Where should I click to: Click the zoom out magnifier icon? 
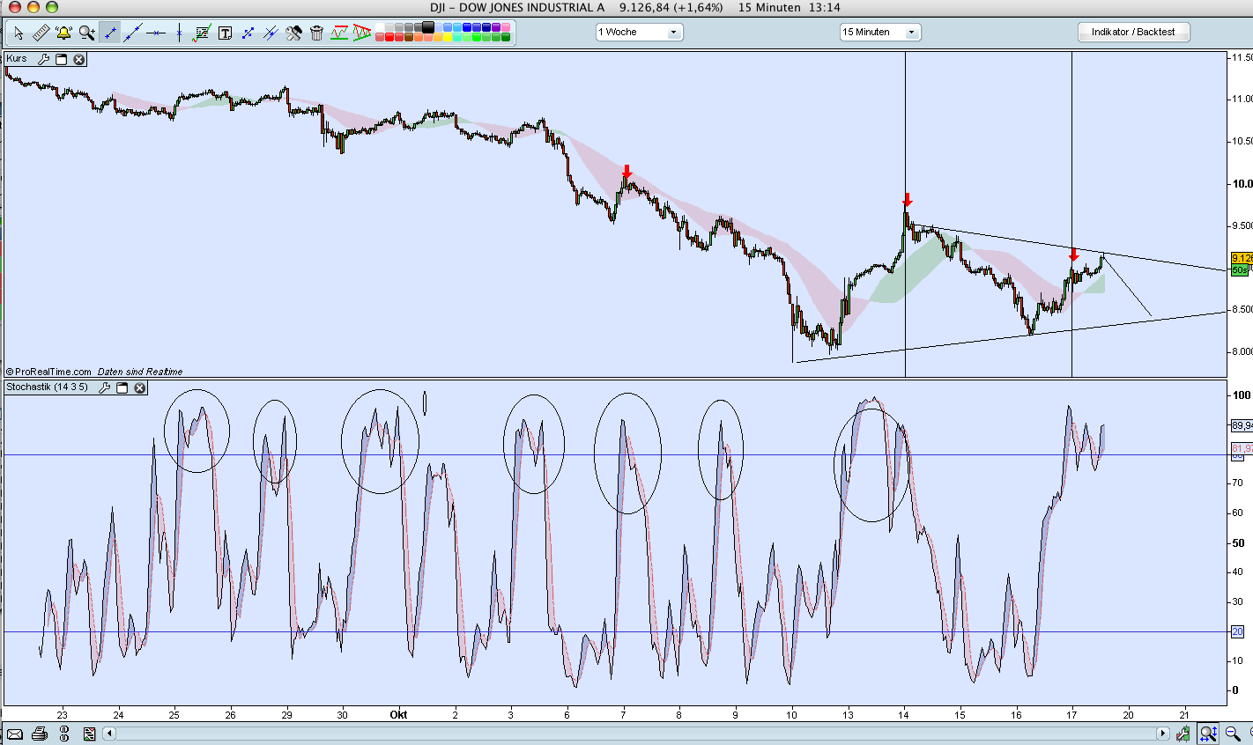click(1233, 734)
